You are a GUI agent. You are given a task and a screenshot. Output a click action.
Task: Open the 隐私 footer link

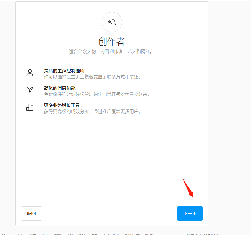(82, 234)
